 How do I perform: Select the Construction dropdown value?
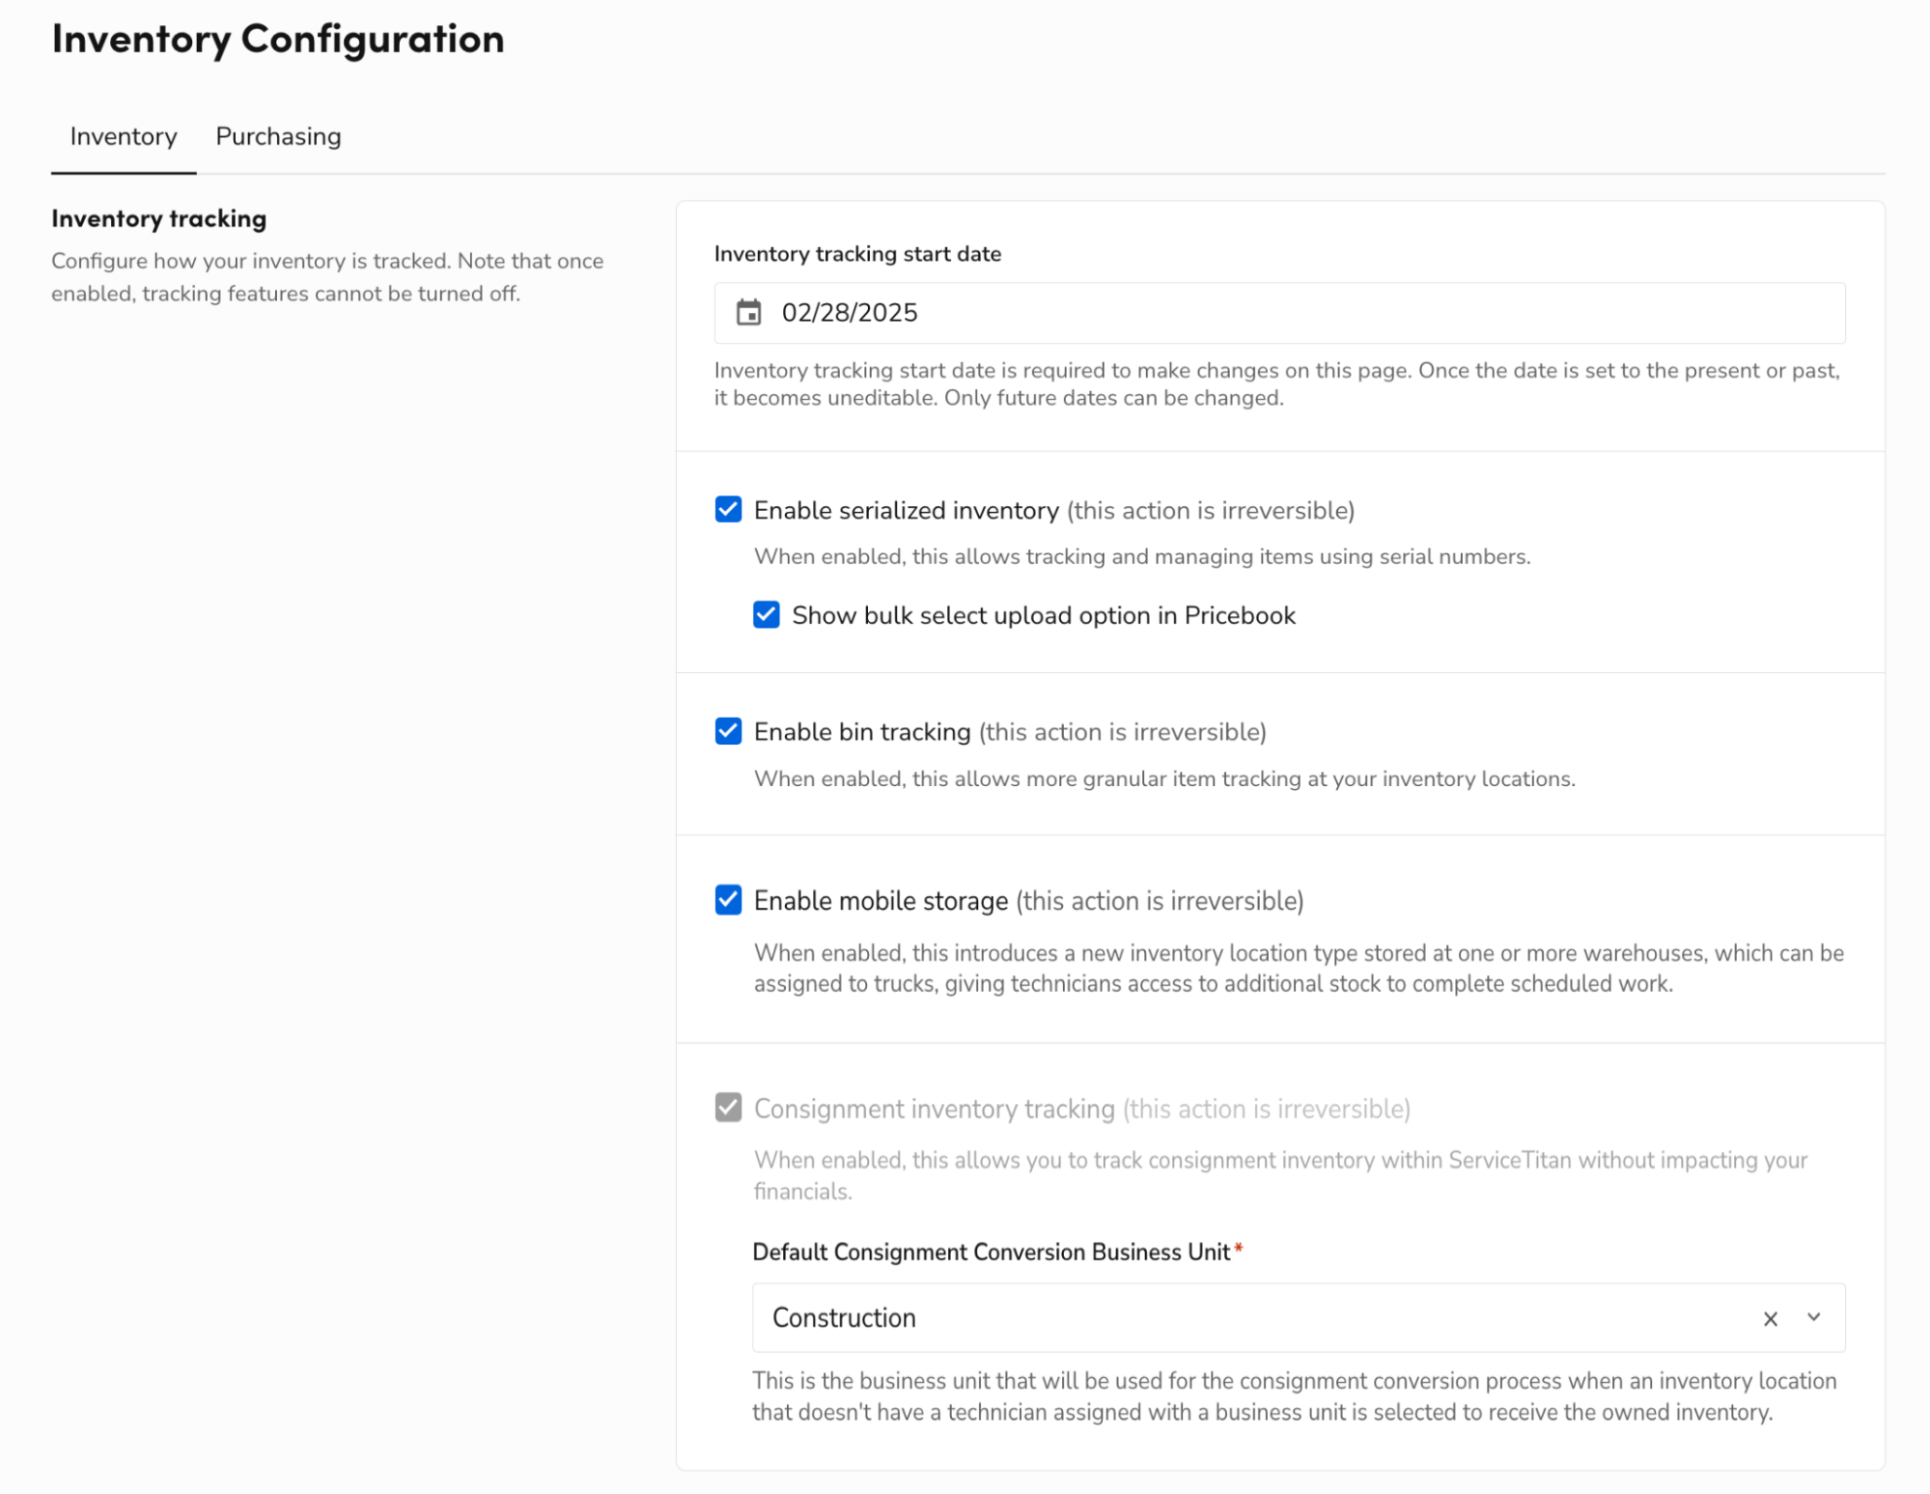(x=844, y=1317)
